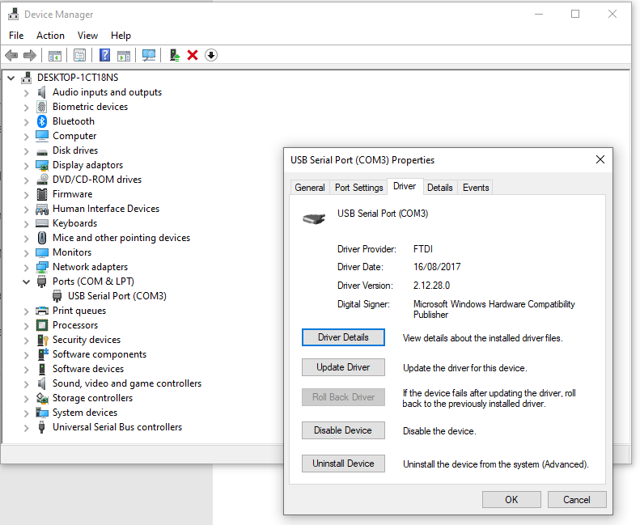Switch to the Events tab

(x=475, y=188)
